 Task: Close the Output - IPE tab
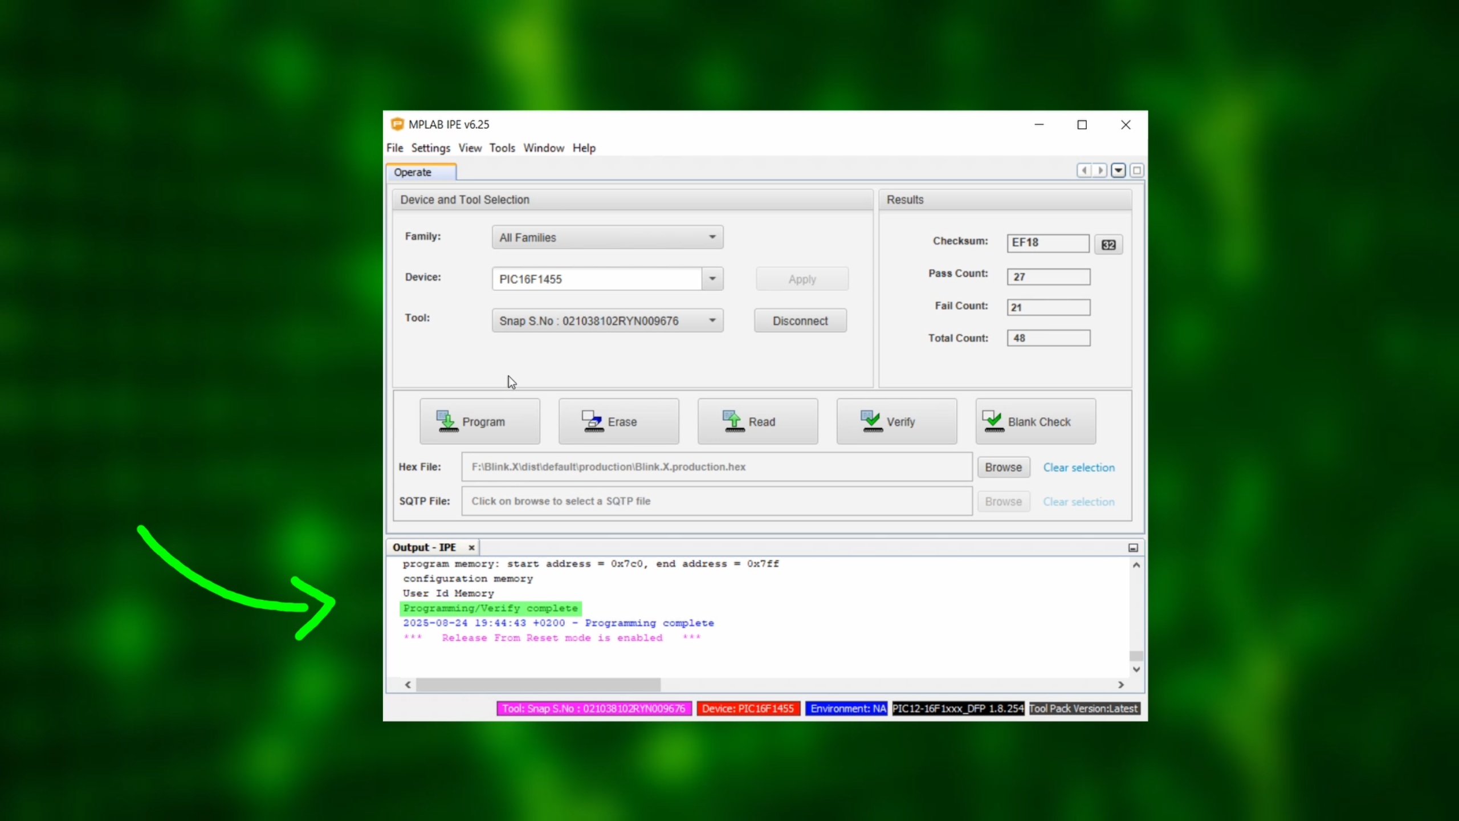tap(471, 547)
